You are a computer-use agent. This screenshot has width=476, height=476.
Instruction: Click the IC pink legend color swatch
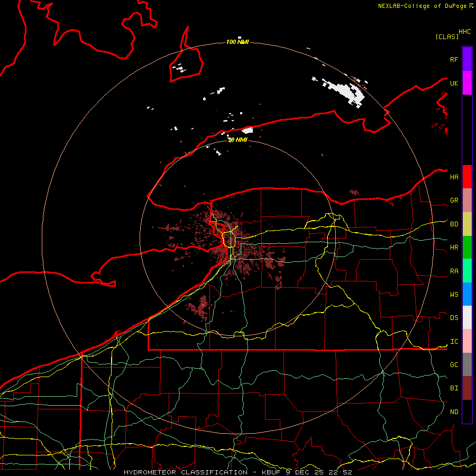coord(467,341)
